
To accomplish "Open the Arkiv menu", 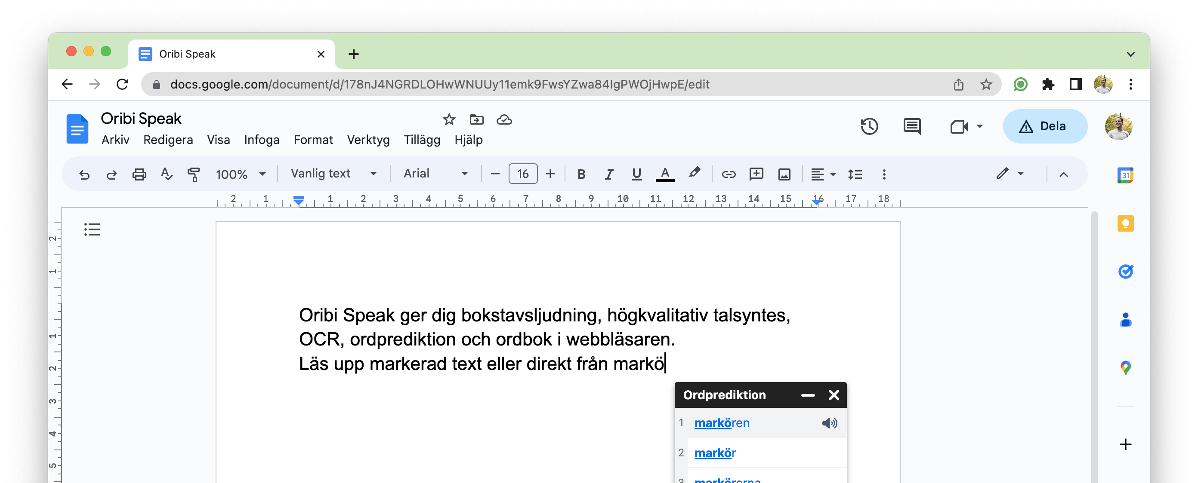I will (115, 140).
